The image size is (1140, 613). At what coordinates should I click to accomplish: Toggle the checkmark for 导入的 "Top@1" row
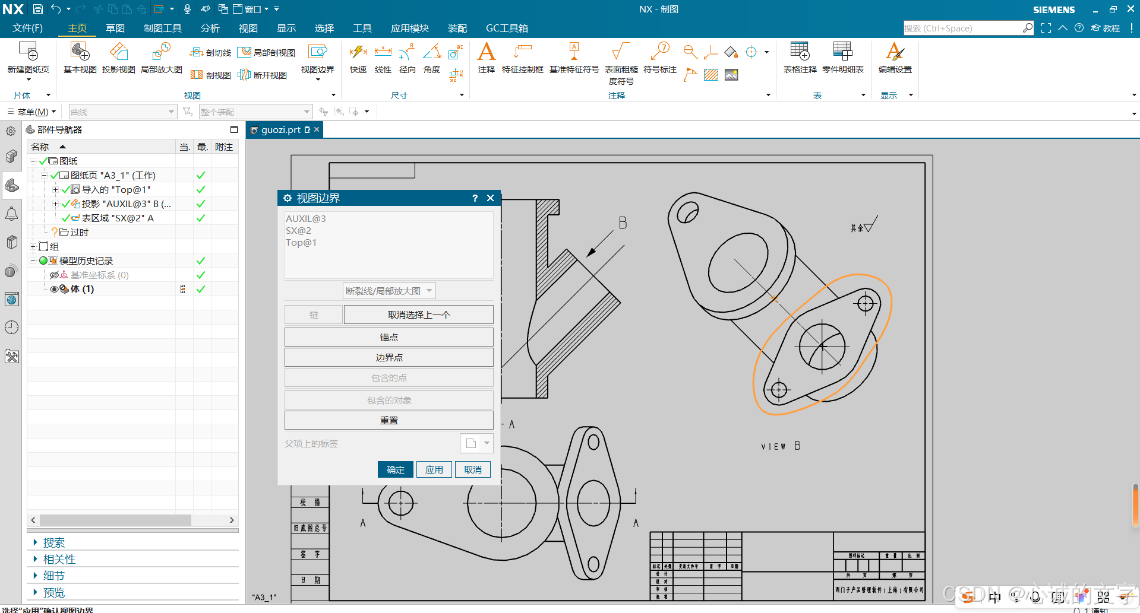point(201,189)
